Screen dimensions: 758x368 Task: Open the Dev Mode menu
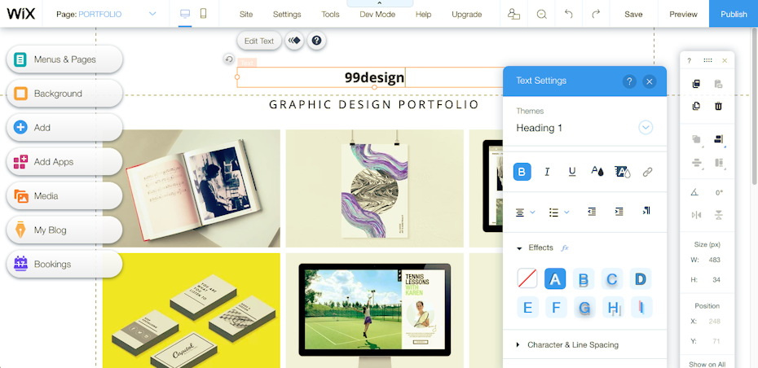377,15
